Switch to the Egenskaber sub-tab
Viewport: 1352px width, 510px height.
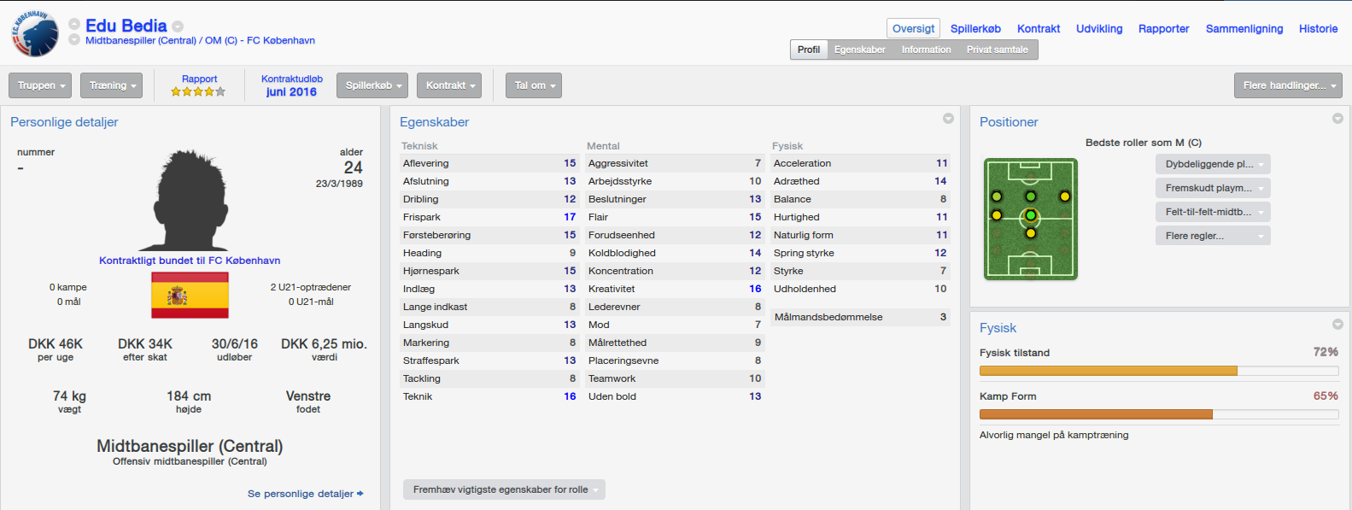(x=859, y=50)
